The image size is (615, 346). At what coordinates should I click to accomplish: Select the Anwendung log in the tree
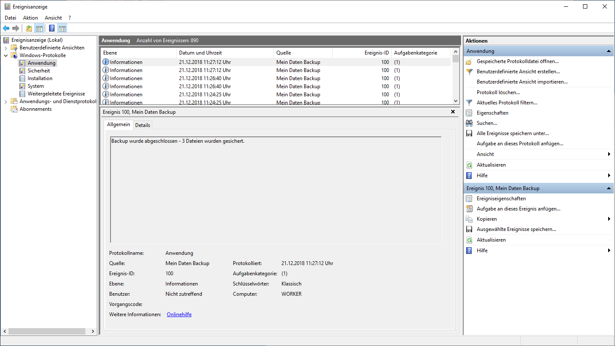point(41,63)
